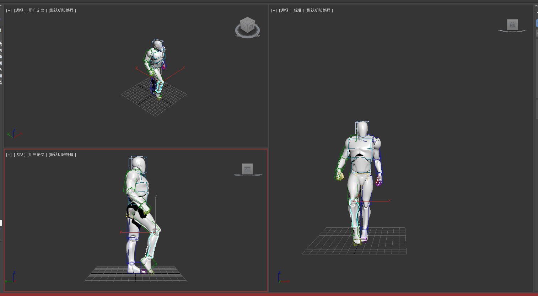
Task: Click the 前 face of the ViewCube
Action: coord(512,25)
